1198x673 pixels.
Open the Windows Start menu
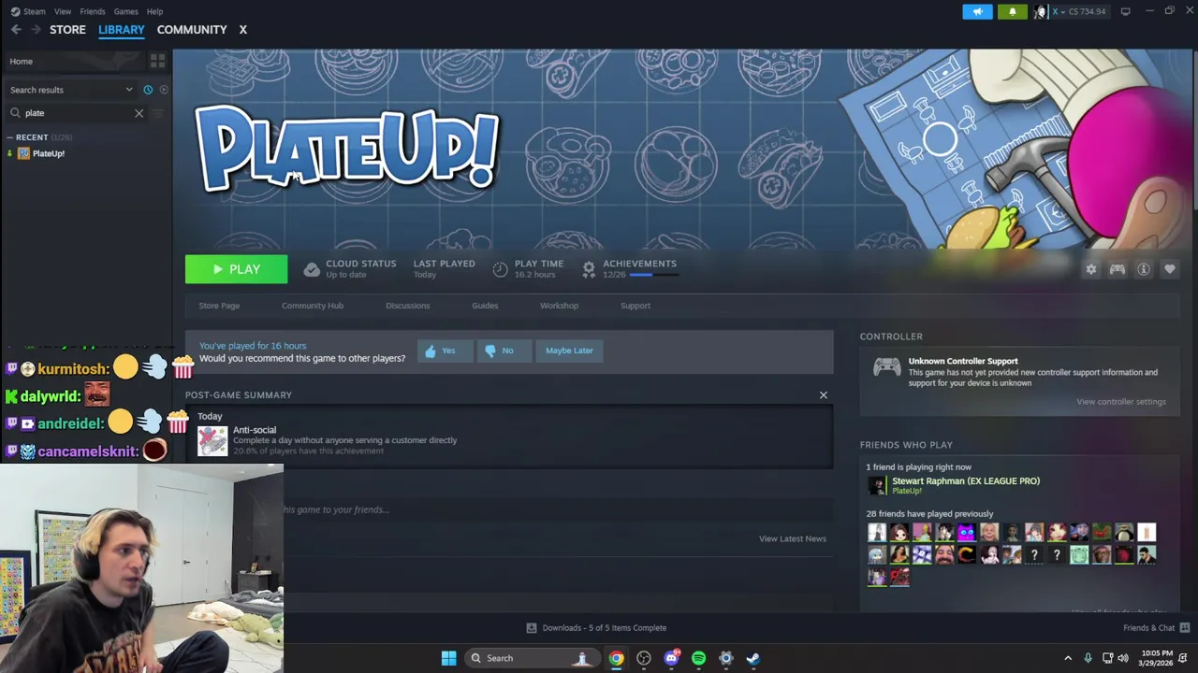point(448,658)
